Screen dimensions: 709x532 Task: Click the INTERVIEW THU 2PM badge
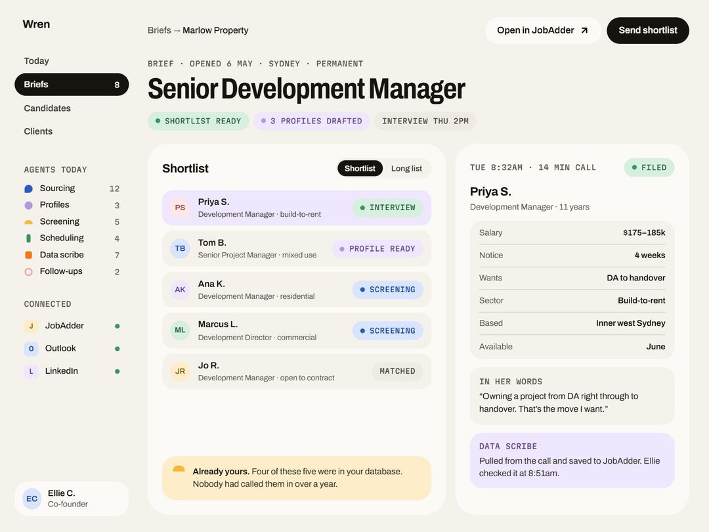[425, 122]
